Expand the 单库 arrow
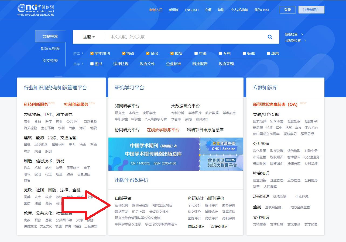The width and height of the screenshot is (346, 242). pos(82,64)
